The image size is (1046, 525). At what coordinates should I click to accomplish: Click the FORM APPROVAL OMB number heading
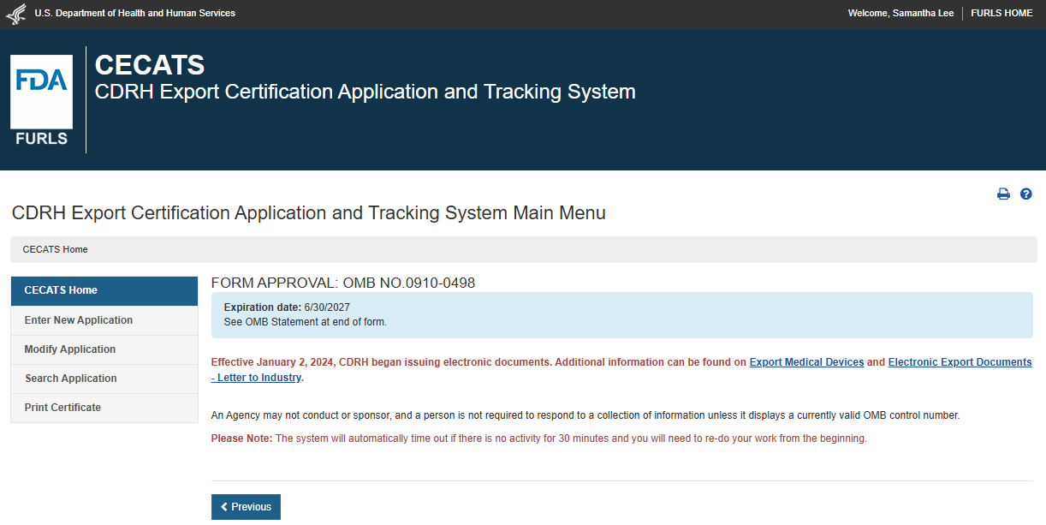342,283
